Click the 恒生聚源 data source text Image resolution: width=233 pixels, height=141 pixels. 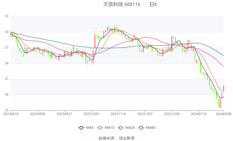[x=127, y=138]
